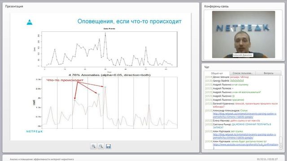Click the Чат panel title

pos(207,67)
